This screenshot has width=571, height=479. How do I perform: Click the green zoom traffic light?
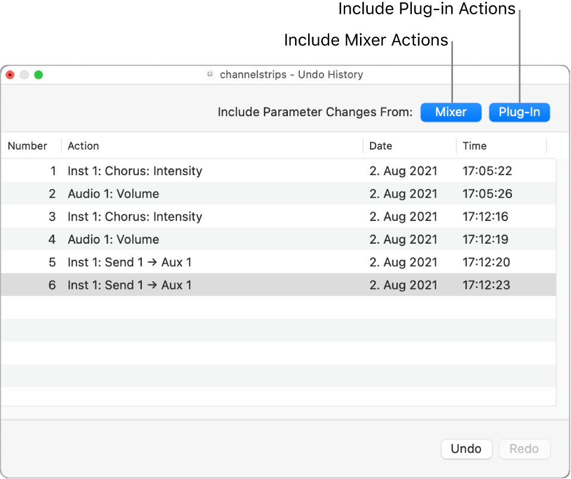click(39, 74)
